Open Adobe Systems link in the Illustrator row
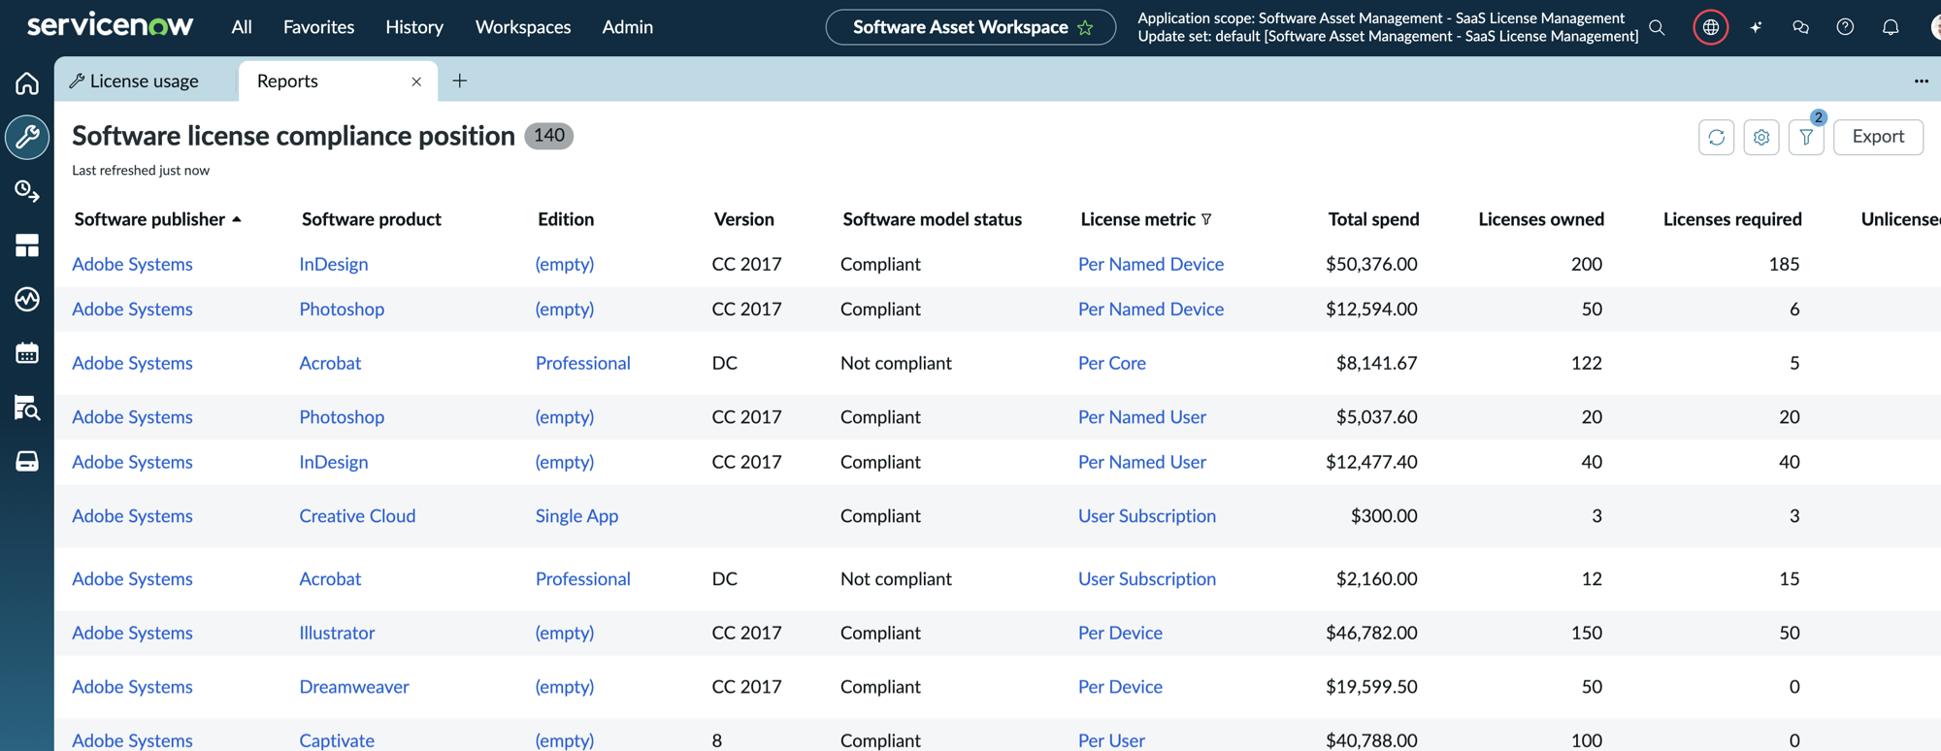The height and width of the screenshot is (751, 1941). (x=132, y=633)
